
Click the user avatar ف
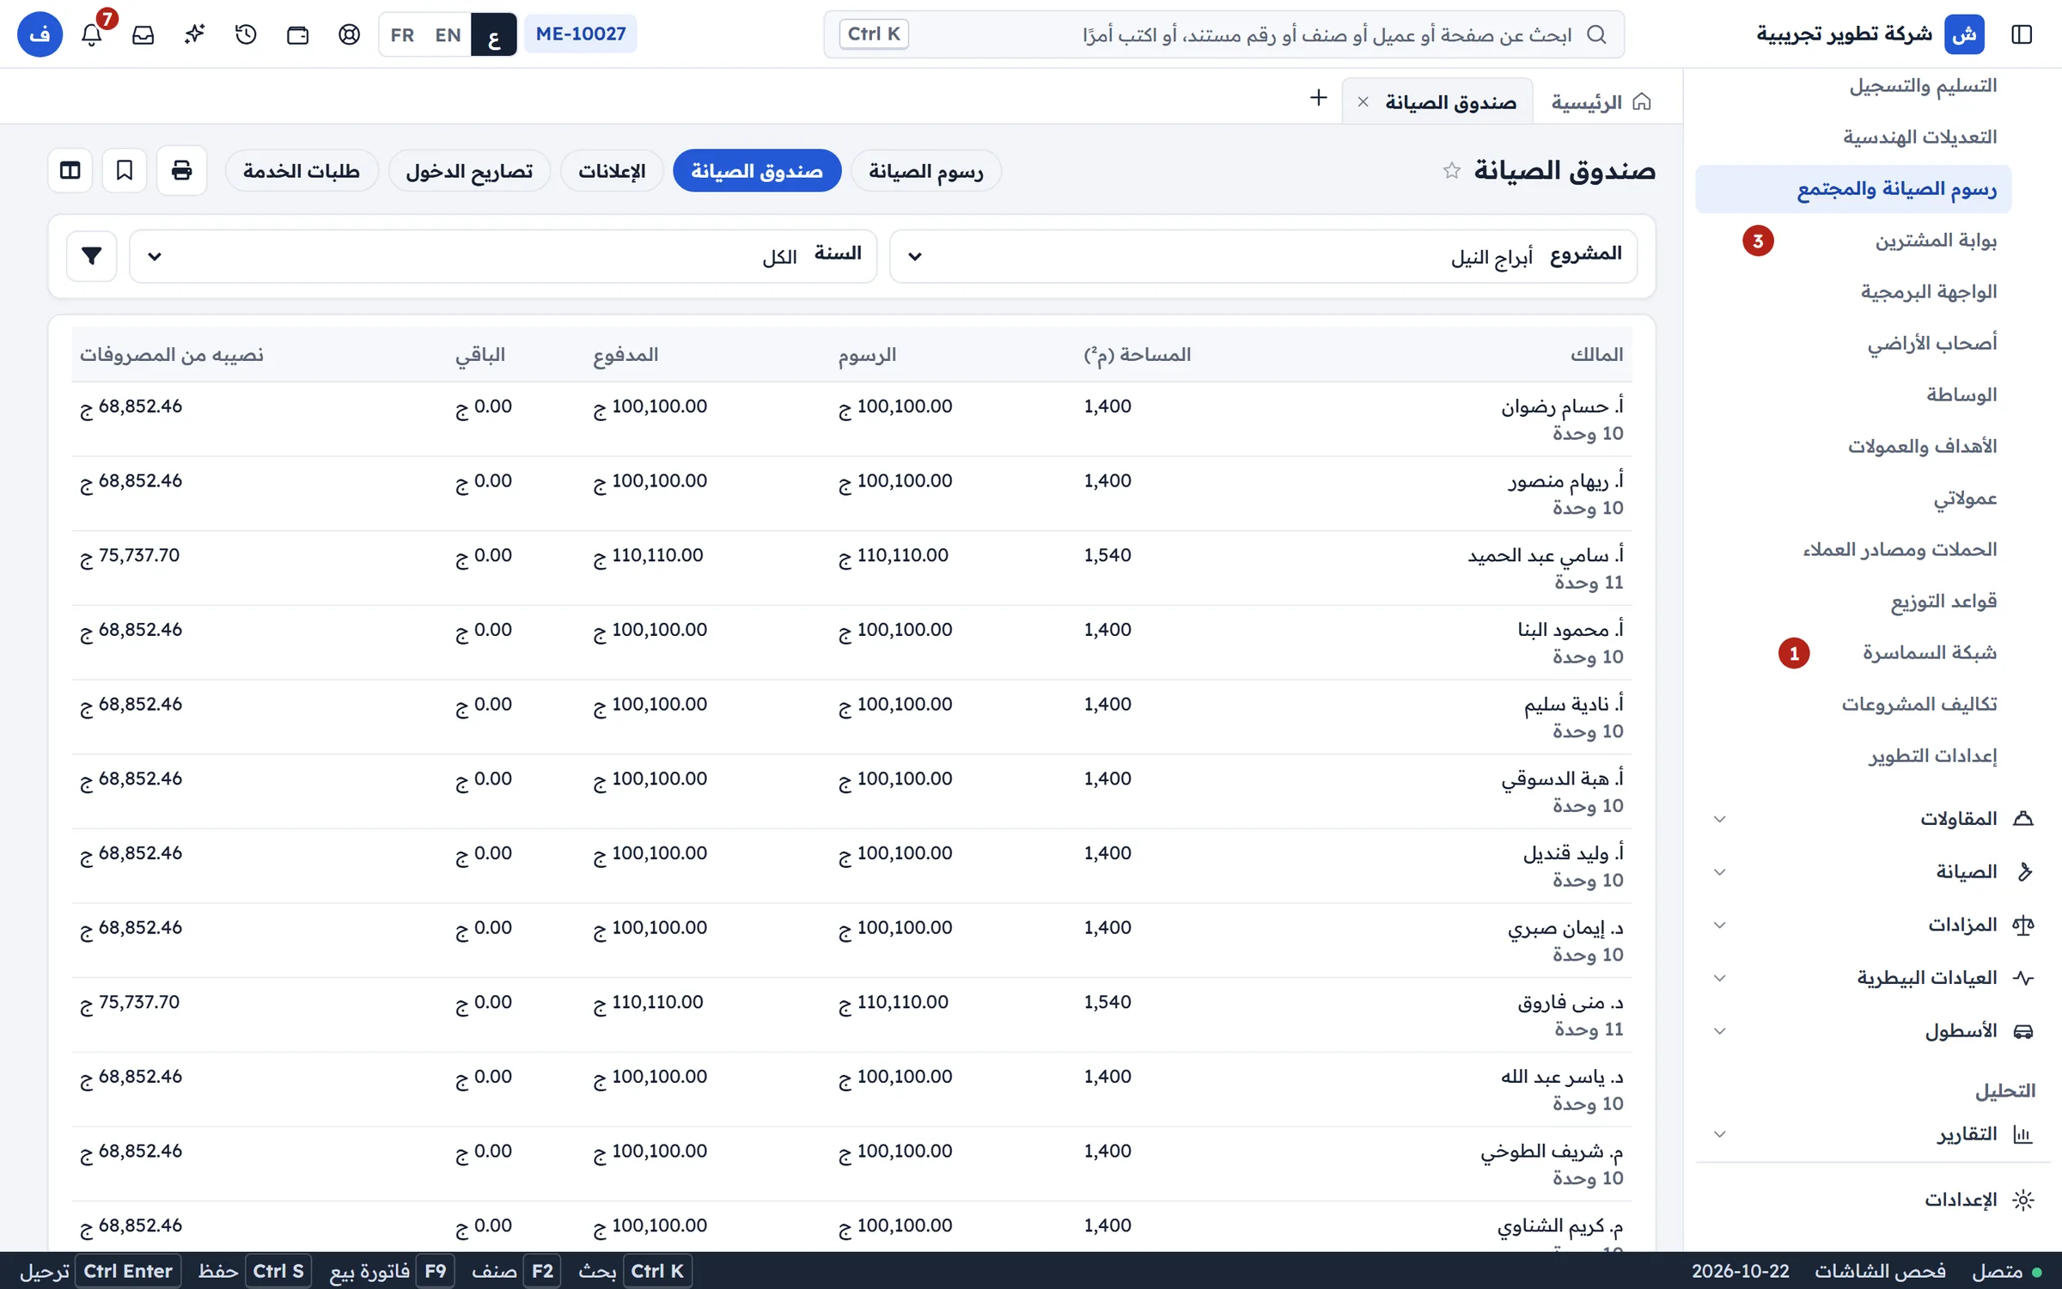coord(40,34)
